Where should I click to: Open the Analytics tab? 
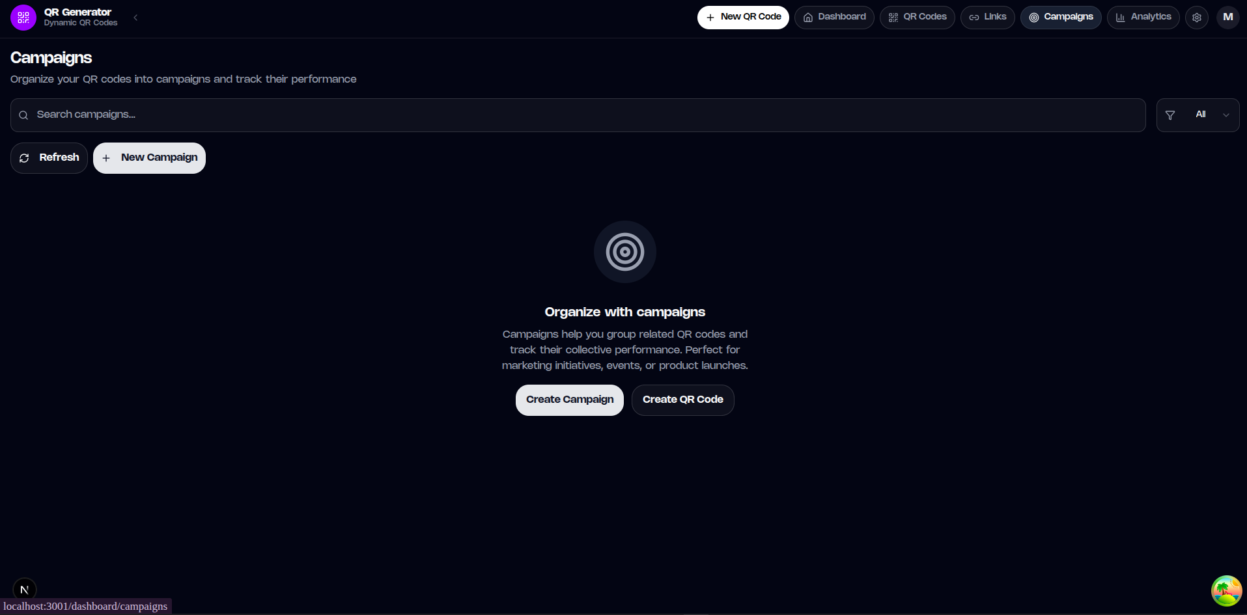[x=1143, y=18]
